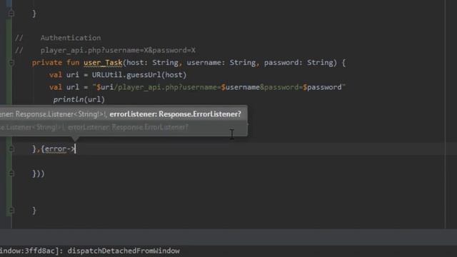Viewport: 457px width, 257px height.
Task: Click the 'dispatchDetachedFromWindow' log output text
Action: [124, 251]
